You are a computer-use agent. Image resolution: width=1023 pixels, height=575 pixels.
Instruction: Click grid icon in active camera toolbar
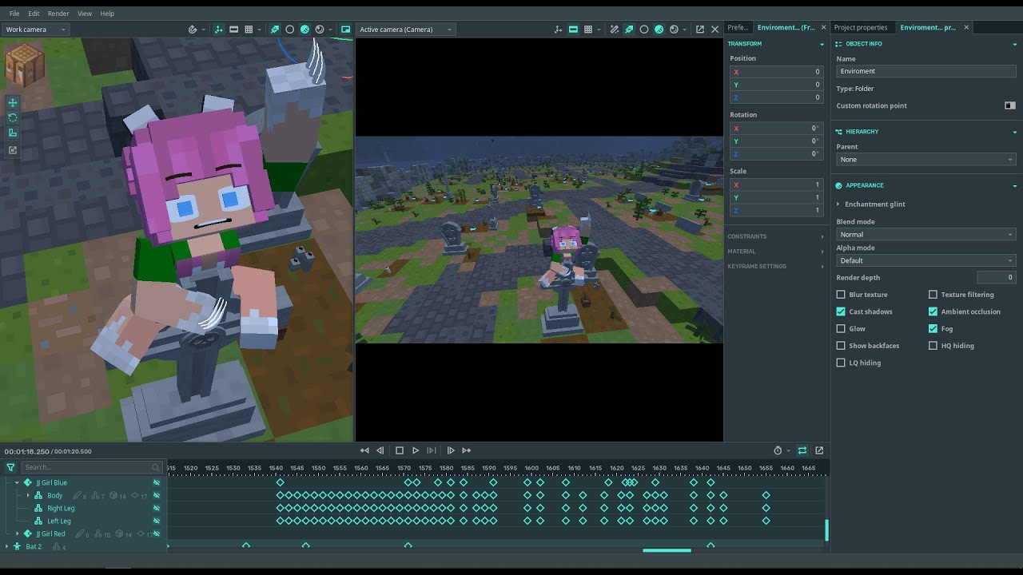[588, 30]
